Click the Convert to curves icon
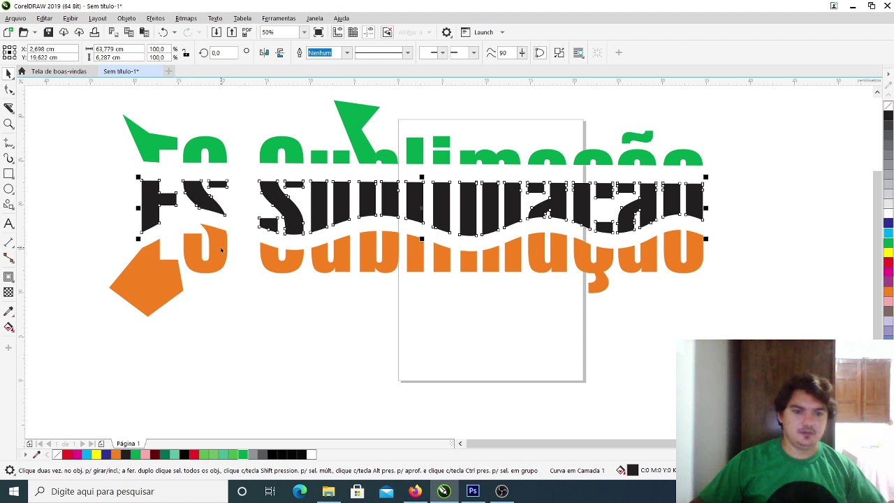This screenshot has height=503, width=894. point(539,52)
